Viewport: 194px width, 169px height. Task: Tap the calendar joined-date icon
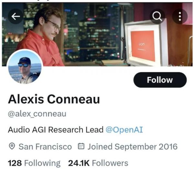[81, 146]
